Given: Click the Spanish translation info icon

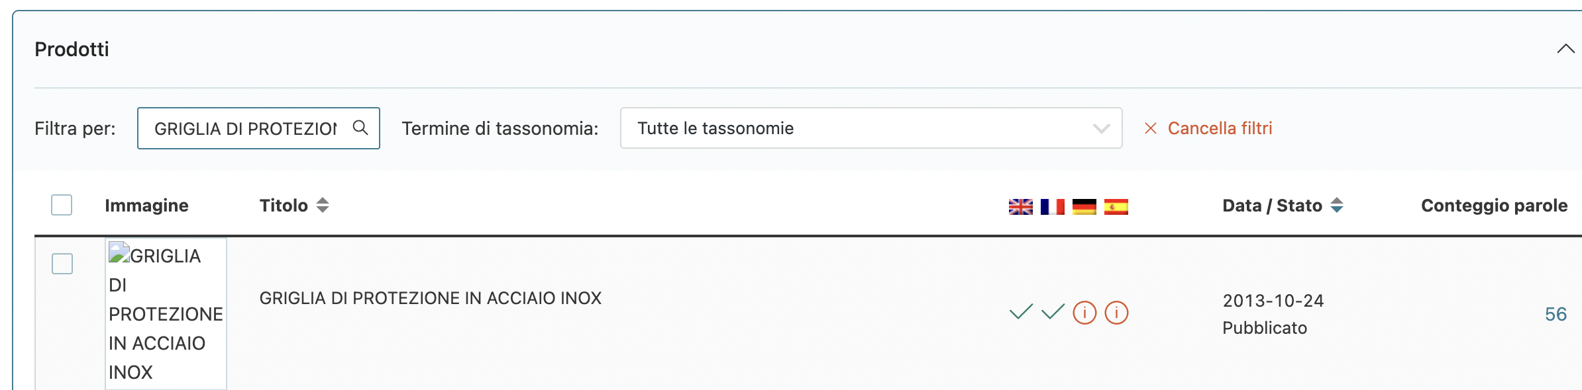Looking at the screenshot, I should (x=1116, y=313).
